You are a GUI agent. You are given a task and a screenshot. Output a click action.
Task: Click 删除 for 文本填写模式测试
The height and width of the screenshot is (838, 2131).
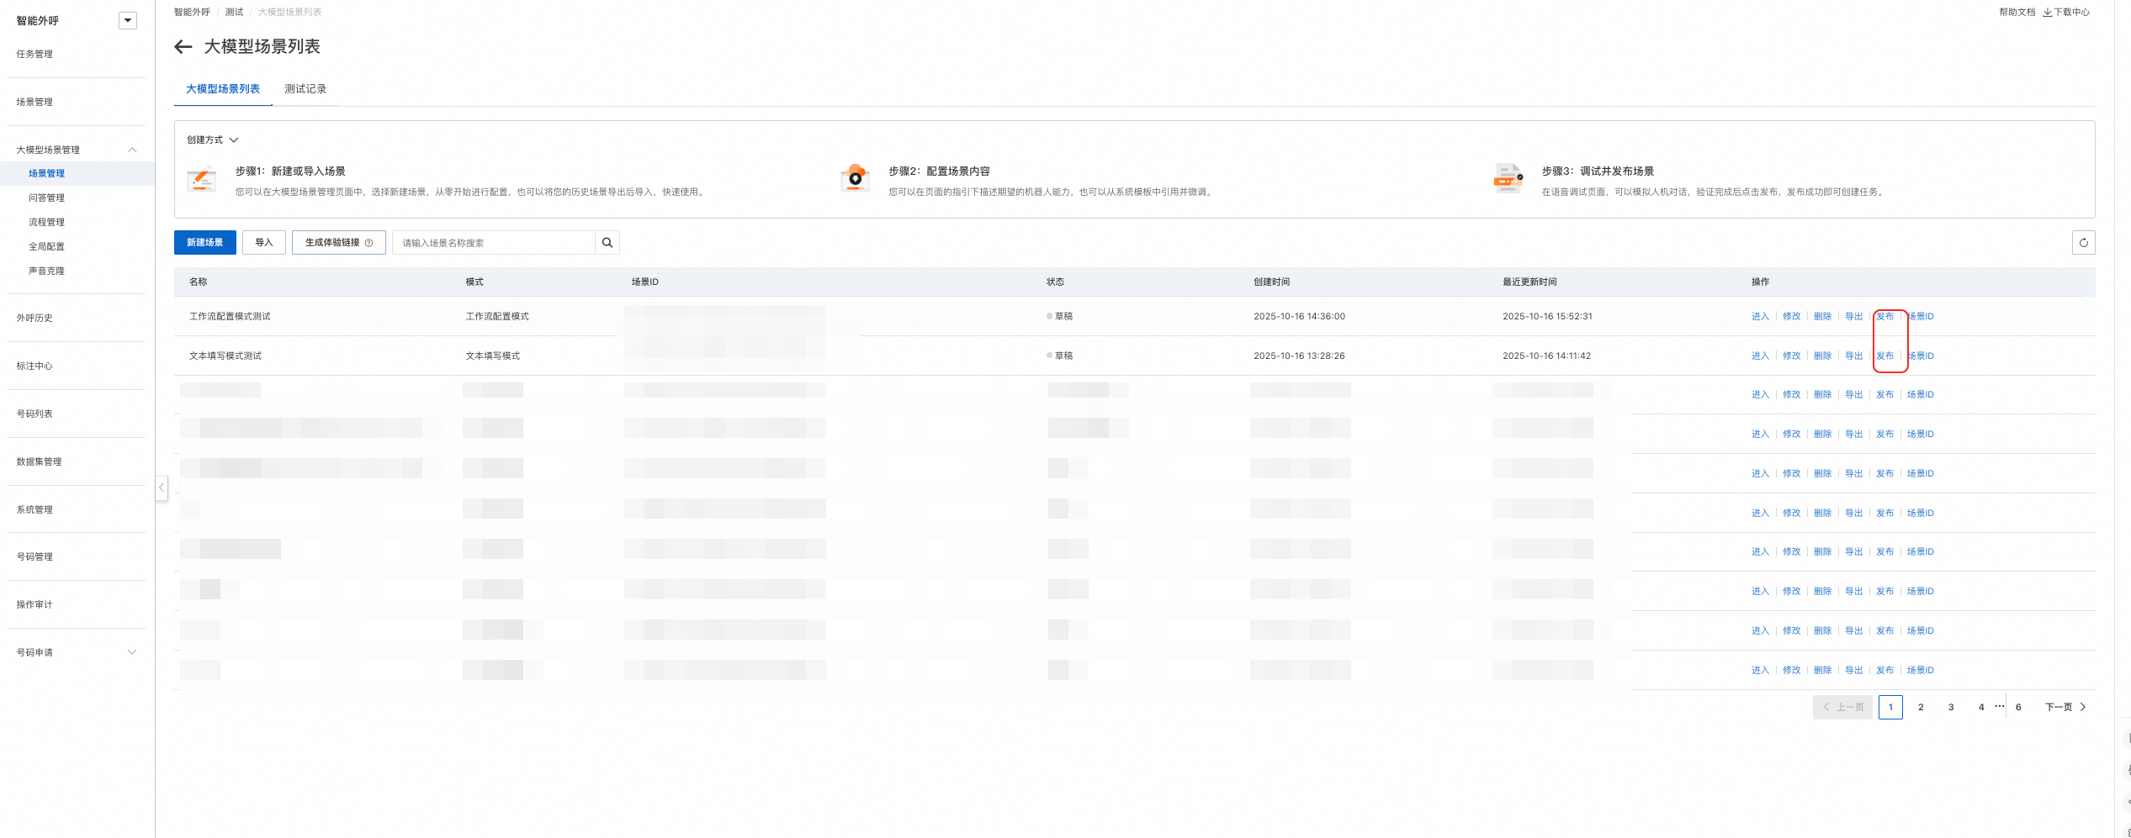(1822, 356)
